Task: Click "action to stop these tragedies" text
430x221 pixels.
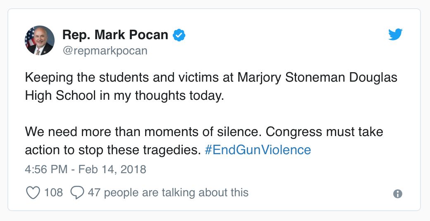Action: click(112, 149)
